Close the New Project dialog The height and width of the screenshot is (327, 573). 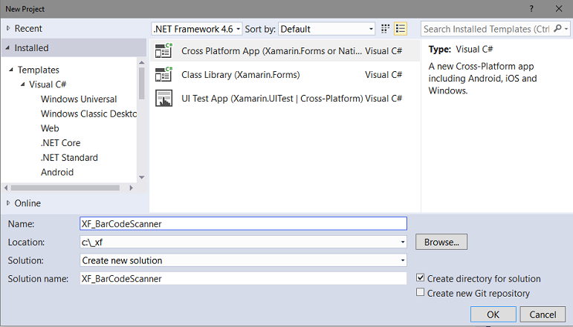559,9
